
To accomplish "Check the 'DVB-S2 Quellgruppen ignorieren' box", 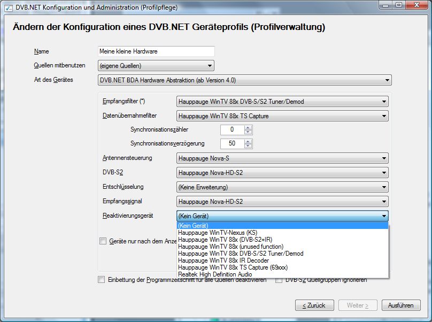I will point(279,280).
